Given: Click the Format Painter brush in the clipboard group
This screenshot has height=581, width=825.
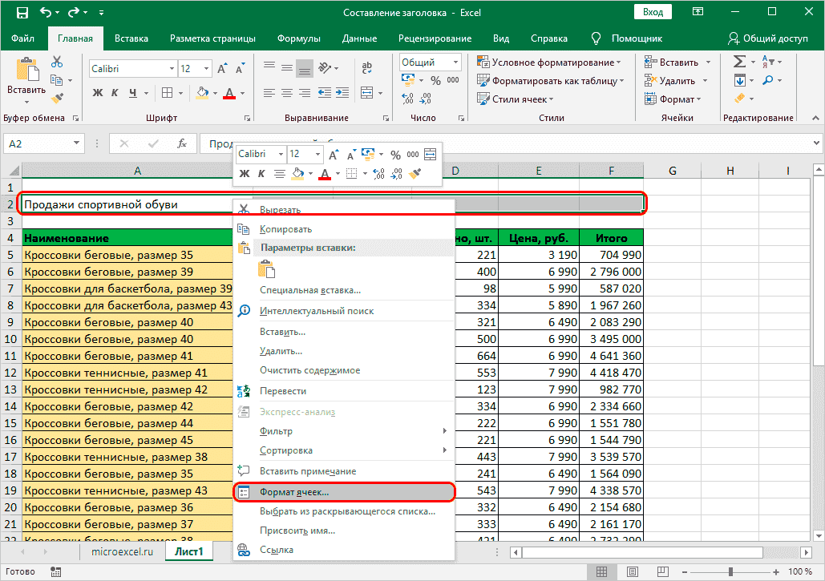Looking at the screenshot, I should 57,98.
